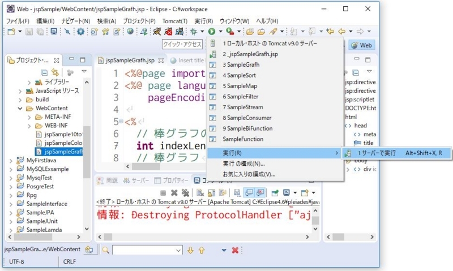Click the Restart Tomcat cat icon
The height and width of the screenshot is (271, 453).
point(180,32)
